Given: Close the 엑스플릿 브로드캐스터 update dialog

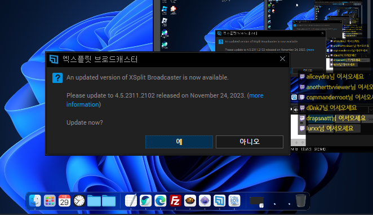Looking at the screenshot, I should coord(282,59).
